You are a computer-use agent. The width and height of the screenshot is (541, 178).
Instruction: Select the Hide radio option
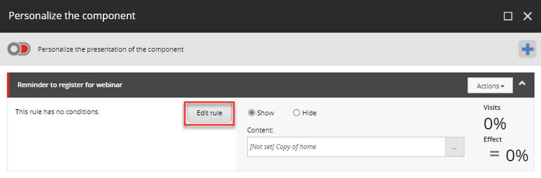pyautogui.click(x=296, y=113)
